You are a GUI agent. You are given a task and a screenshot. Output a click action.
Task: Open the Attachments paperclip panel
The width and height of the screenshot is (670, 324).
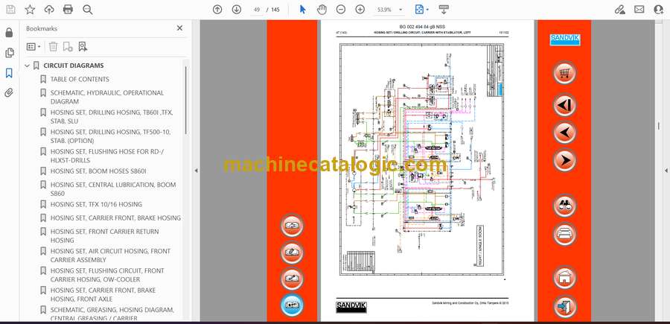point(9,93)
